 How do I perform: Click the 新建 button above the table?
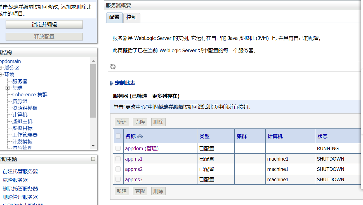pyautogui.click(x=121, y=122)
